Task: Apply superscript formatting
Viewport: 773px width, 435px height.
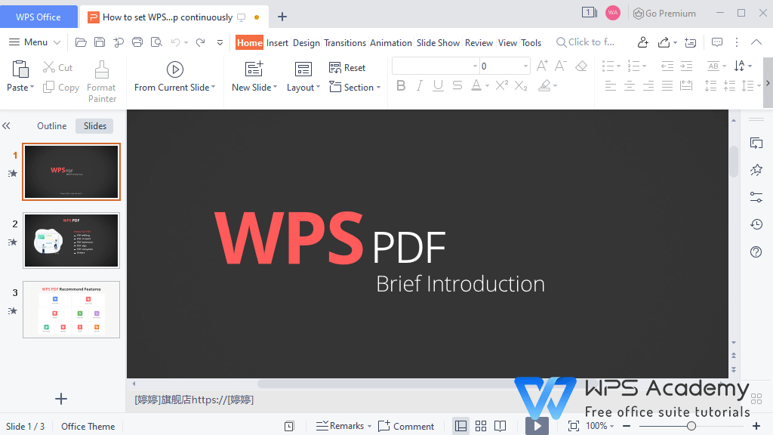Action: [502, 85]
